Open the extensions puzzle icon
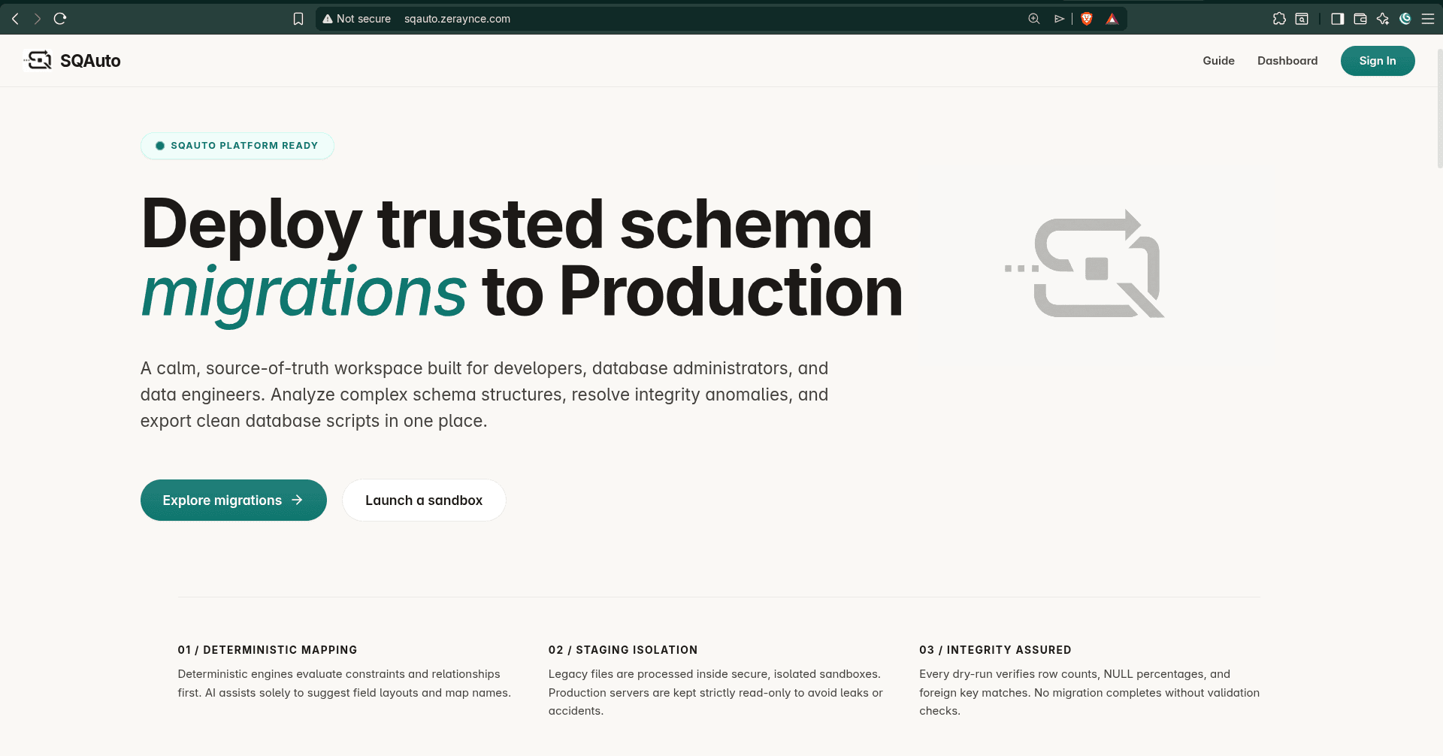Viewport: 1443px width, 756px height. coord(1279,19)
